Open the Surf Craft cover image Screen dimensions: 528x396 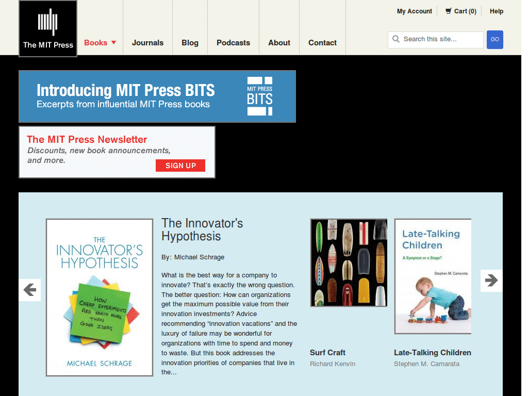pos(349,262)
